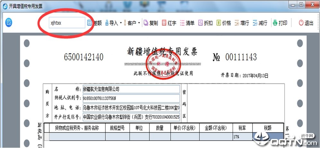Click the buyer 名称 field
The height and width of the screenshot is (148, 320).
tap(131, 89)
